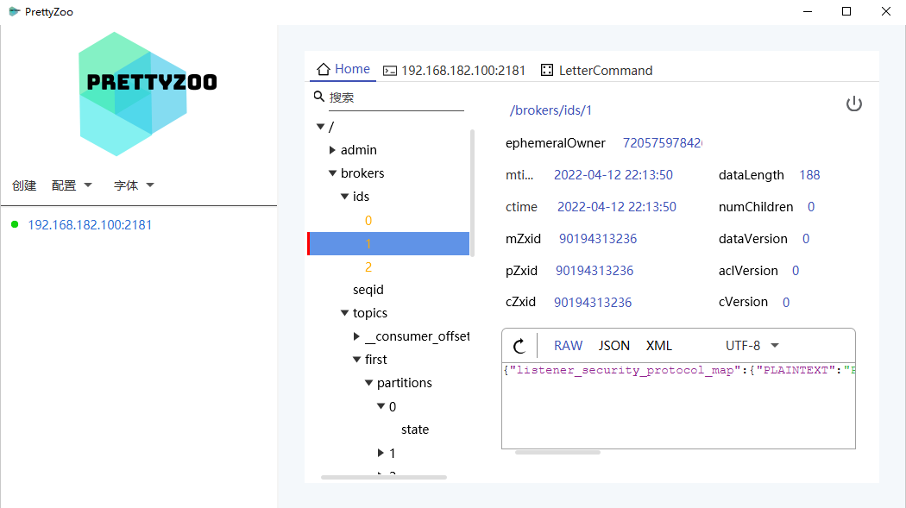Collapse the partitions node

(x=369, y=383)
